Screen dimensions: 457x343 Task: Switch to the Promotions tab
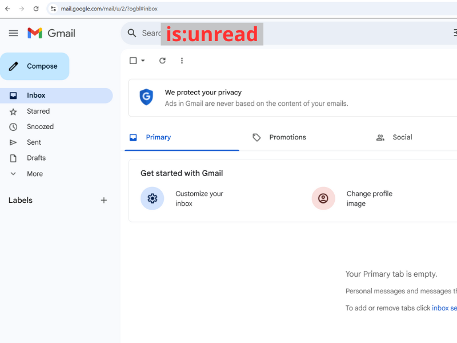point(287,137)
